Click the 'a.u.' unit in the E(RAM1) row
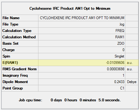 pyautogui.click(x=130, y=63)
